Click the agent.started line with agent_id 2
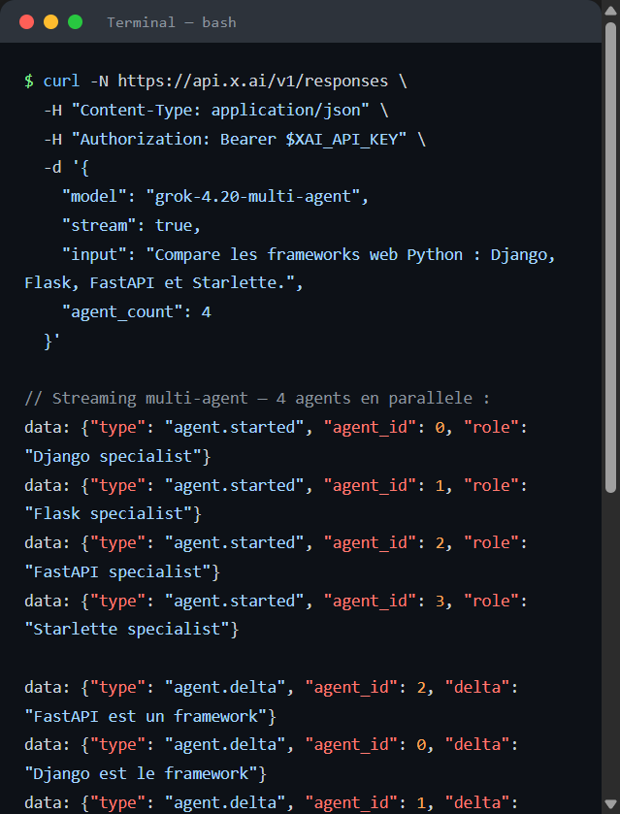 tap(276, 543)
